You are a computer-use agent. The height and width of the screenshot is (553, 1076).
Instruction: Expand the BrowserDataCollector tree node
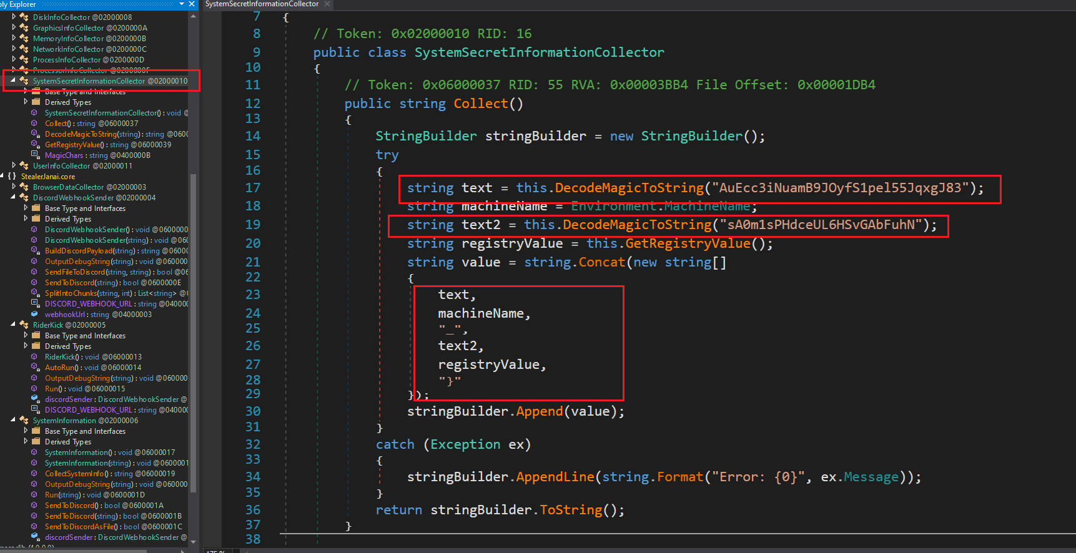pos(14,187)
